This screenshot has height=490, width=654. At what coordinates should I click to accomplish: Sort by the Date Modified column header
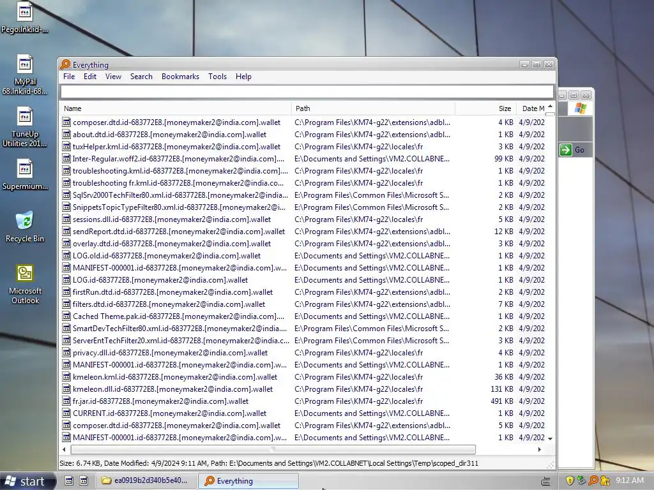pyautogui.click(x=531, y=108)
